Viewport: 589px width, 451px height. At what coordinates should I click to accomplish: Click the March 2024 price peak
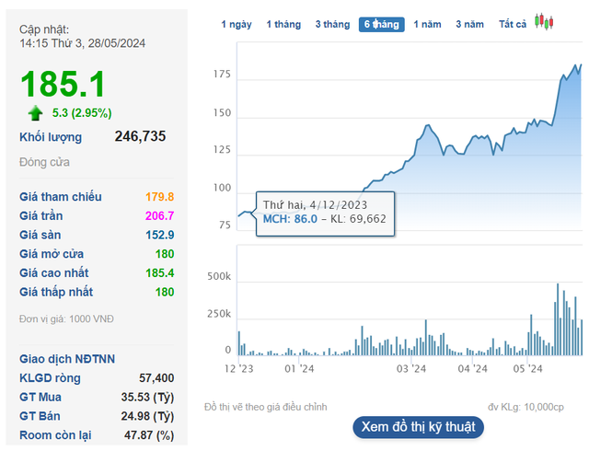(x=427, y=125)
